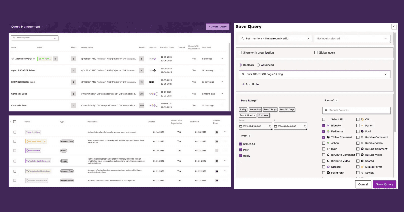Image resolution: width=404 pixels, height=212 pixels.
Task: Click the Content Type tag for Bluesky News Orgs
Action: pyautogui.click(x=67, y=142)
